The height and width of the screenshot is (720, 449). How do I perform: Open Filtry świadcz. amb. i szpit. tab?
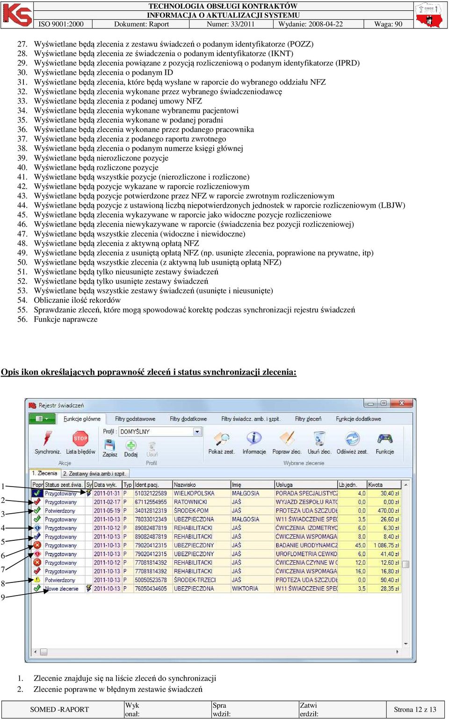point(251,419)
